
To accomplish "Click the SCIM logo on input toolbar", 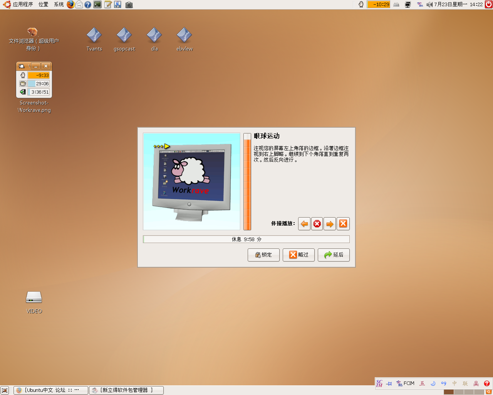I will click(x=379, y=383).
